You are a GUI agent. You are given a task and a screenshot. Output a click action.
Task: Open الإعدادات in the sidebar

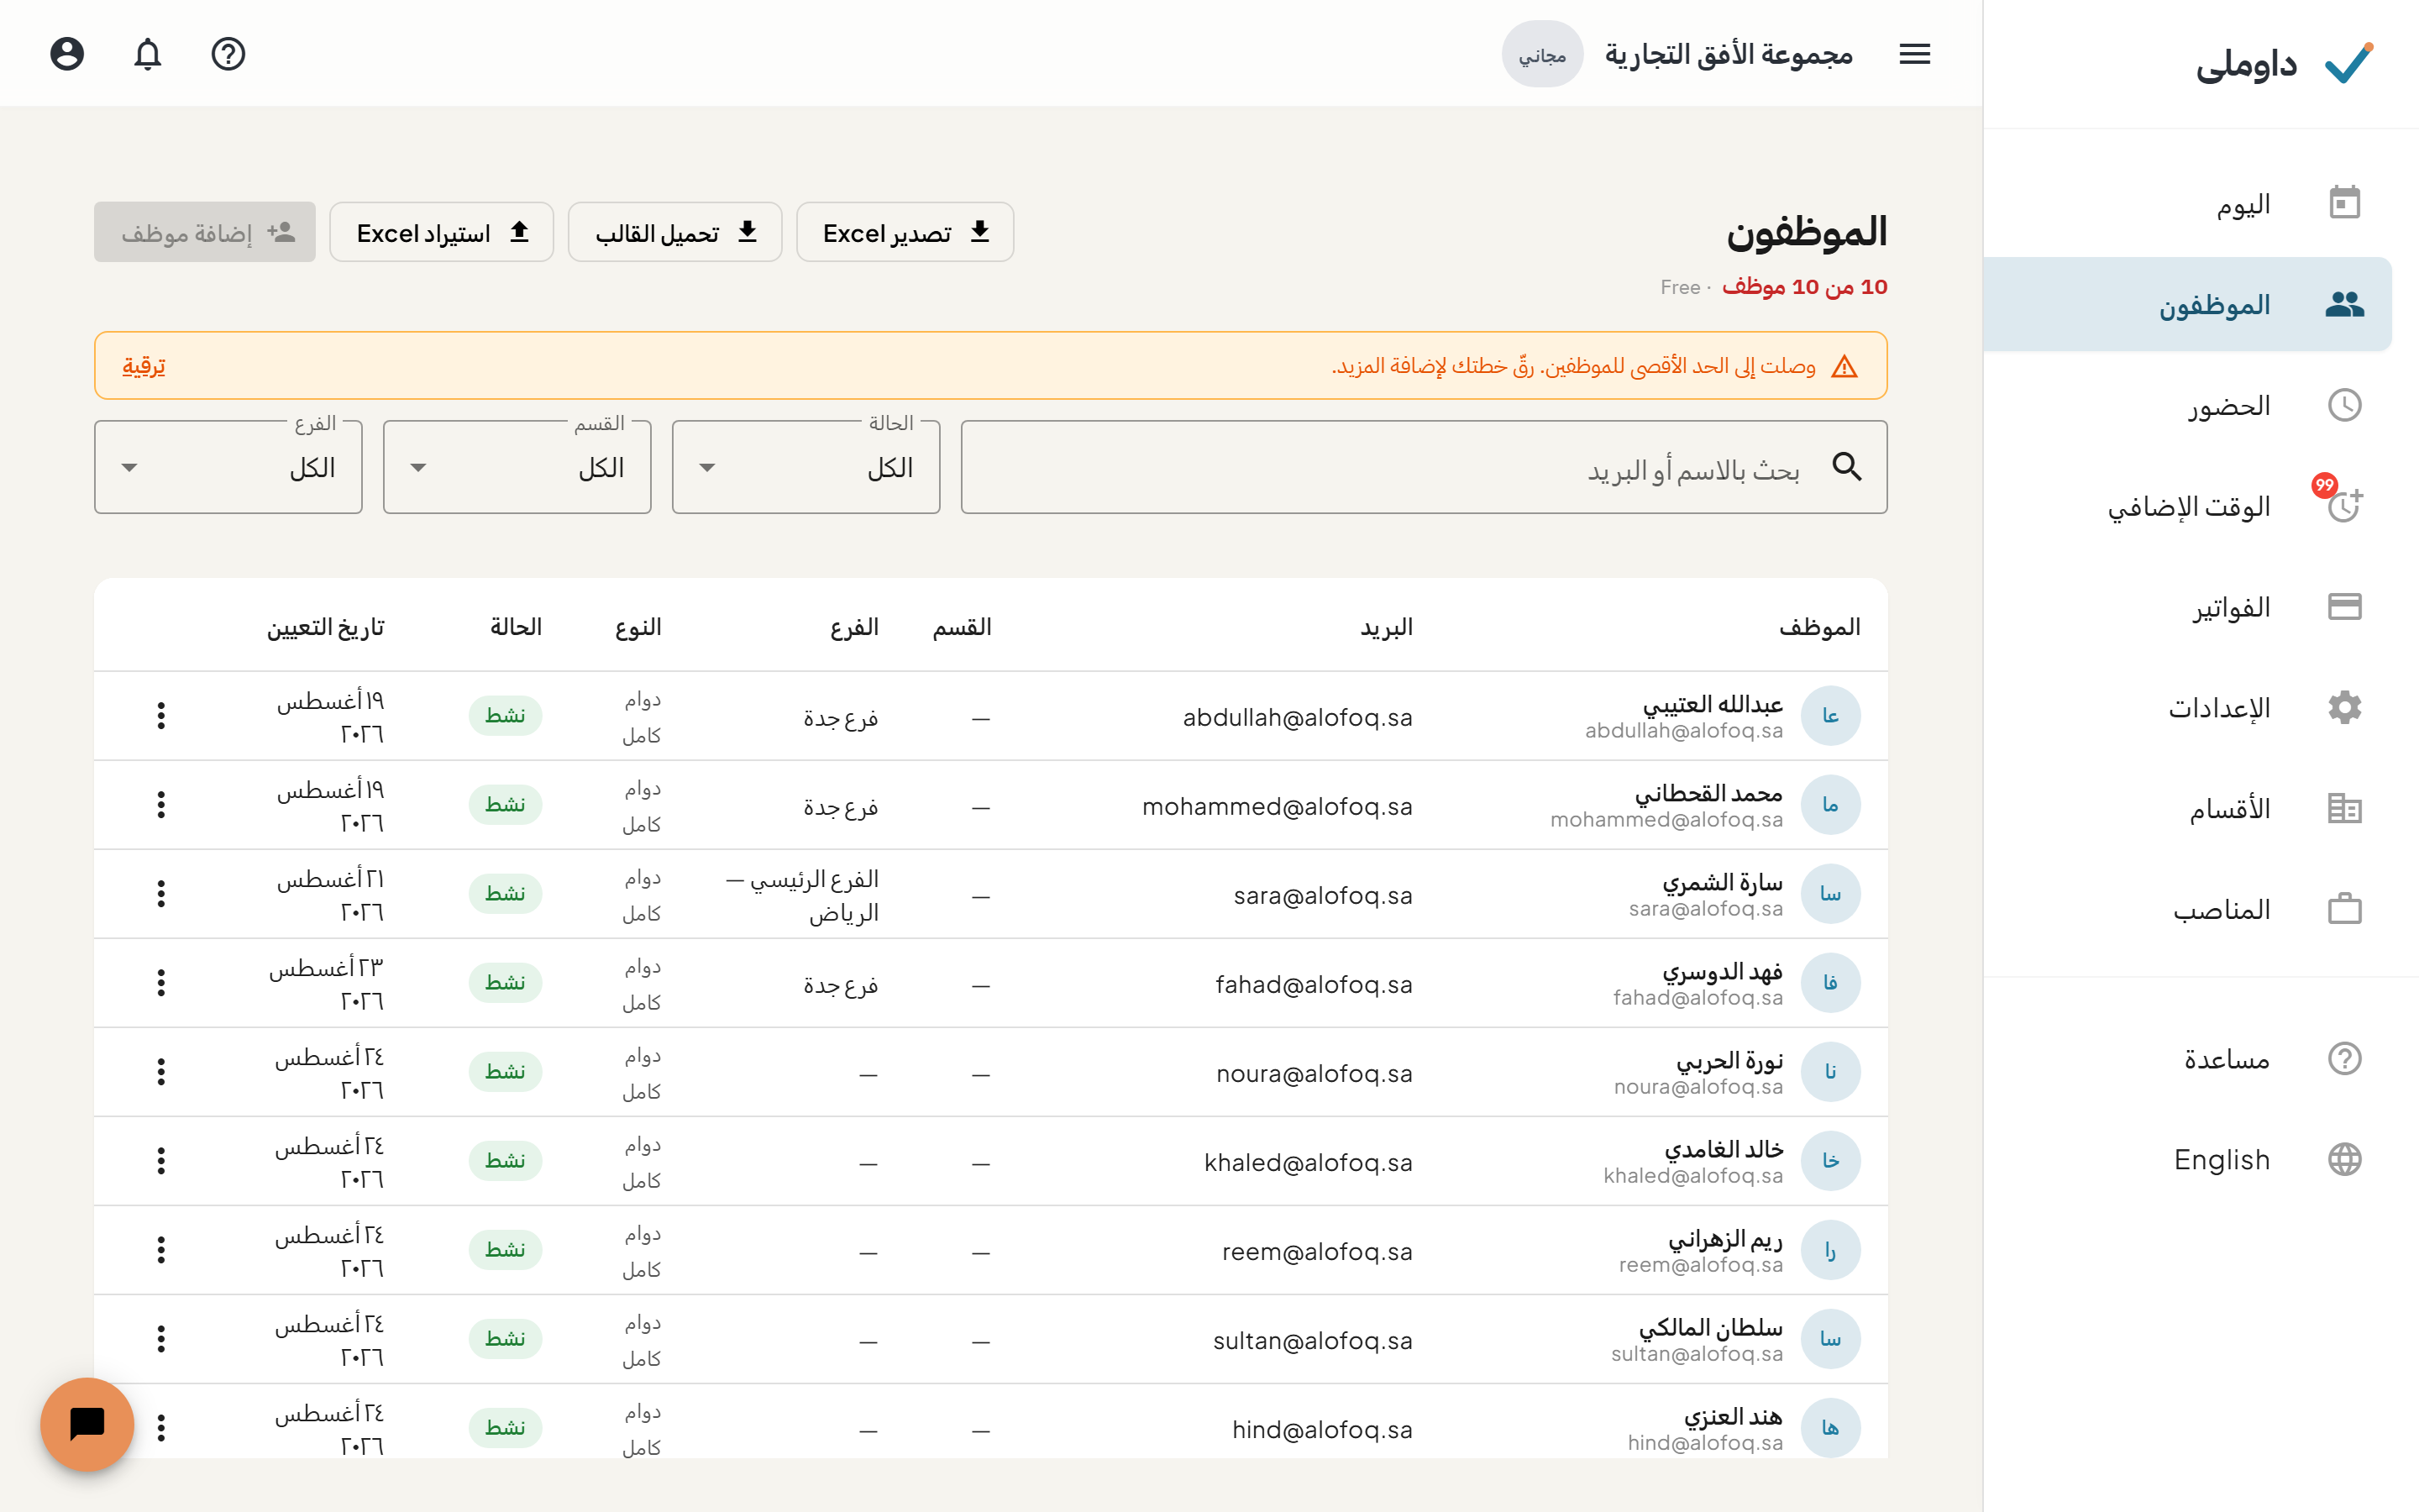[x=2187, y=707]
